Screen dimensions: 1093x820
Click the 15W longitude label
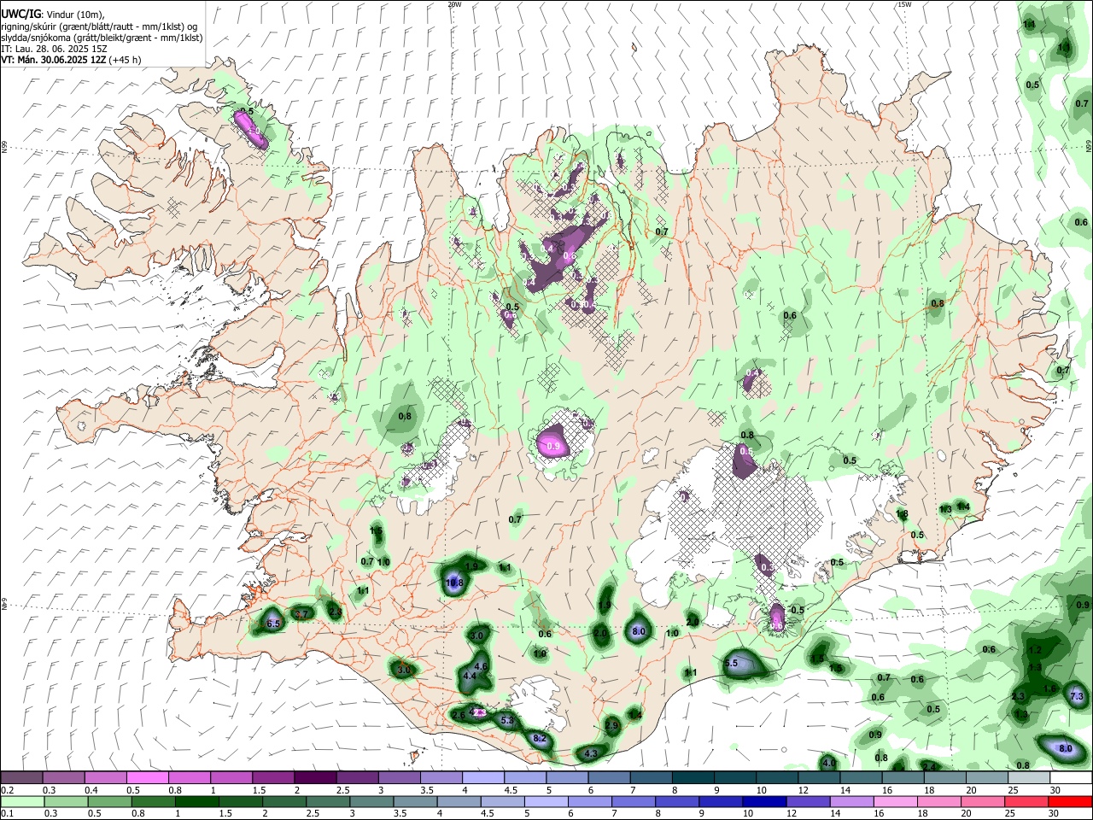pyautogui.click(x=904, y=4)
